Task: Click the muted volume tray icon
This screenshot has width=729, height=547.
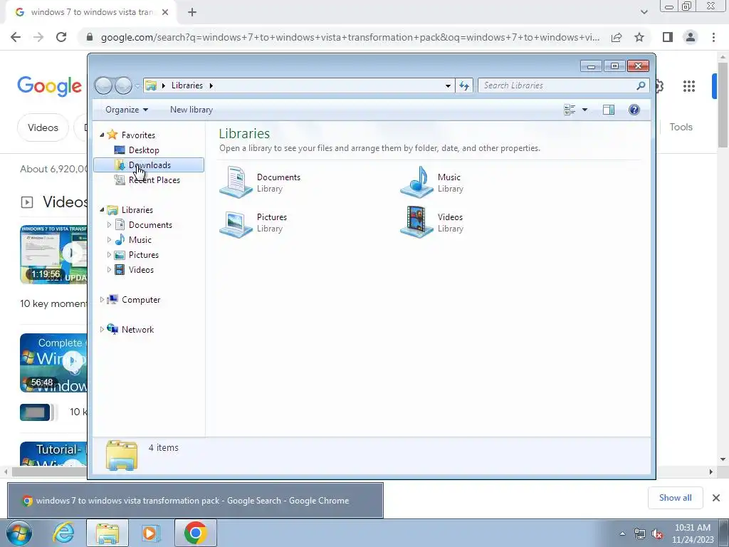Action: (657, 533)
